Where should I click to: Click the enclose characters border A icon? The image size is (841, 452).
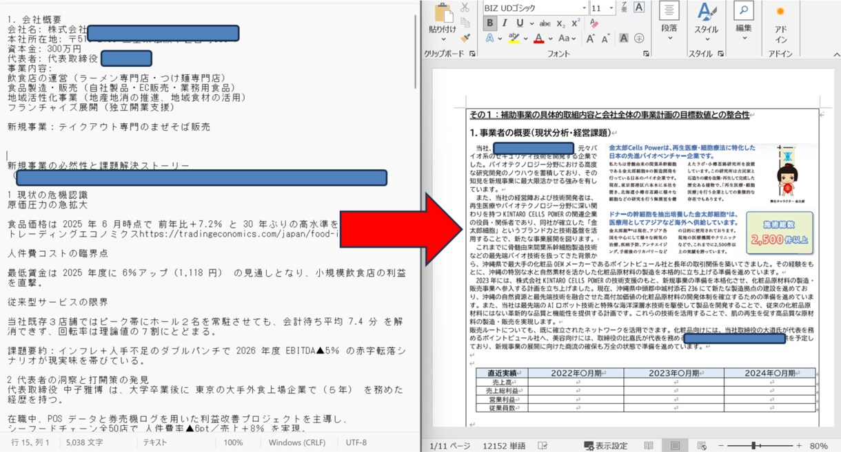click(x=639, y=7)
